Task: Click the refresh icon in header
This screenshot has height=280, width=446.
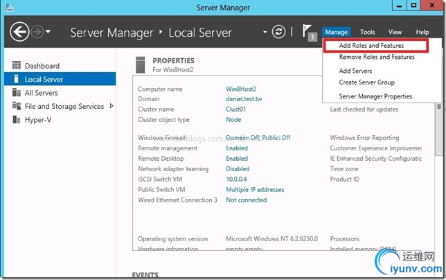Action: click(x=279, y=32)
